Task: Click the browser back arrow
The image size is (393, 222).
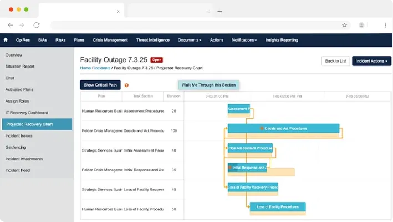Action: coord(11,25)
